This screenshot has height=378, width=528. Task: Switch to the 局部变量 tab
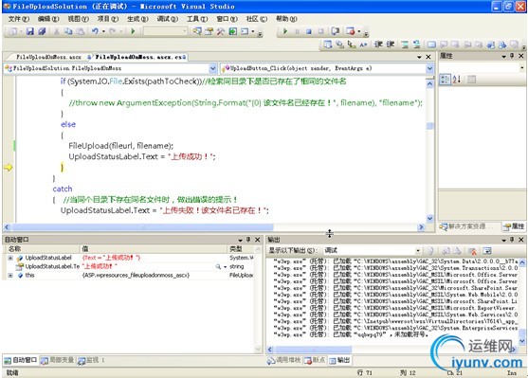(58, 360)
